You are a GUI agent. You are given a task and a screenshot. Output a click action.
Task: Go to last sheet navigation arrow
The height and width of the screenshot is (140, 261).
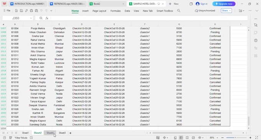16,133
